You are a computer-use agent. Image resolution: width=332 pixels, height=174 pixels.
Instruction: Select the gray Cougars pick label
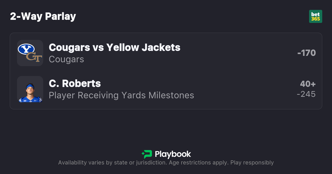[x=66, y=59]
